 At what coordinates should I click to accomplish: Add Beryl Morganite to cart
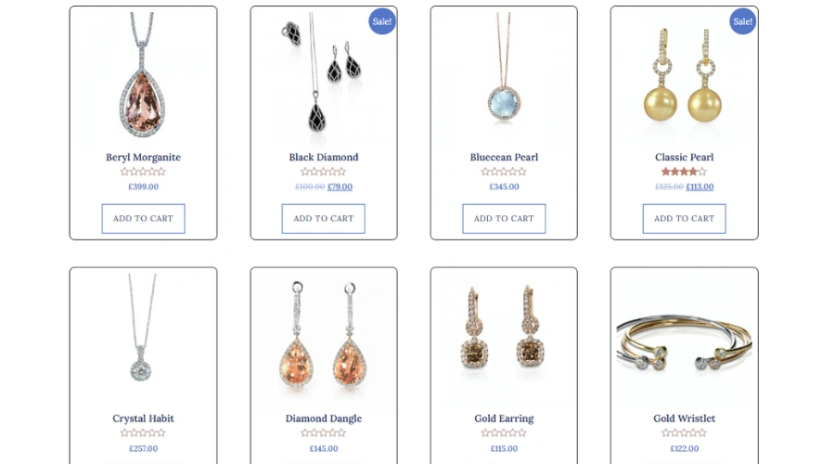pyautogui.click(x=143, y=218)
